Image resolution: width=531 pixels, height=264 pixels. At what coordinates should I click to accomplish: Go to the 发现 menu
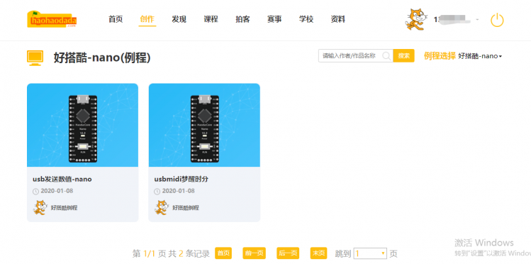(x=179, y=19)
